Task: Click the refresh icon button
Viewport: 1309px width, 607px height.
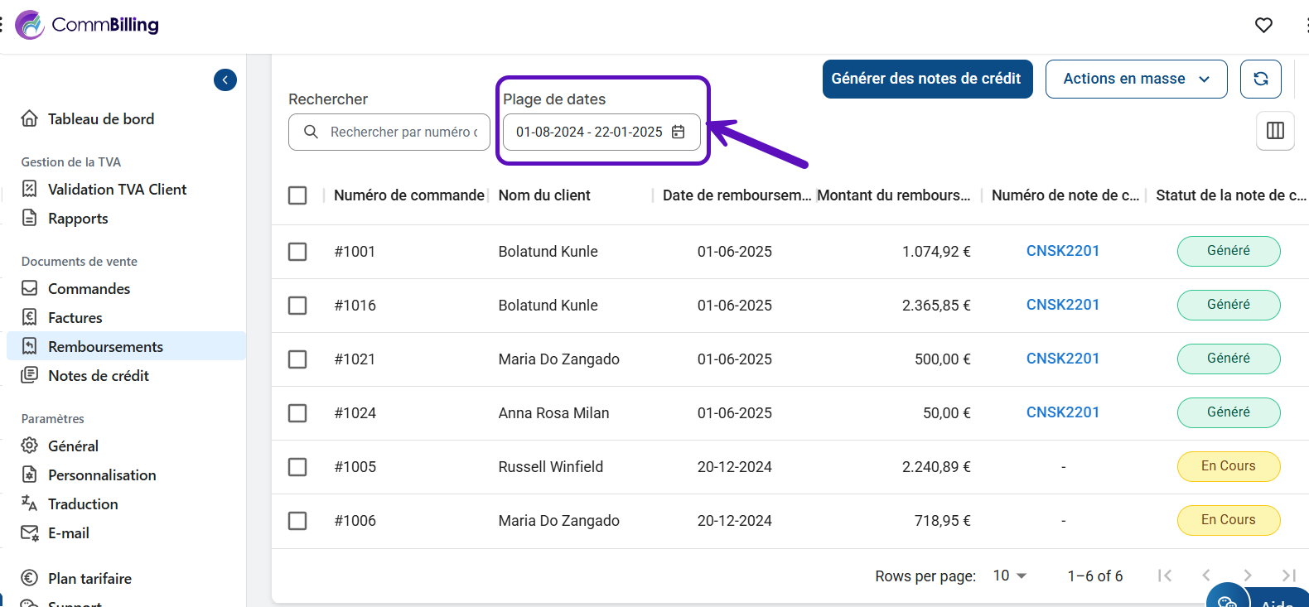Action: (x=1260, y=79)
